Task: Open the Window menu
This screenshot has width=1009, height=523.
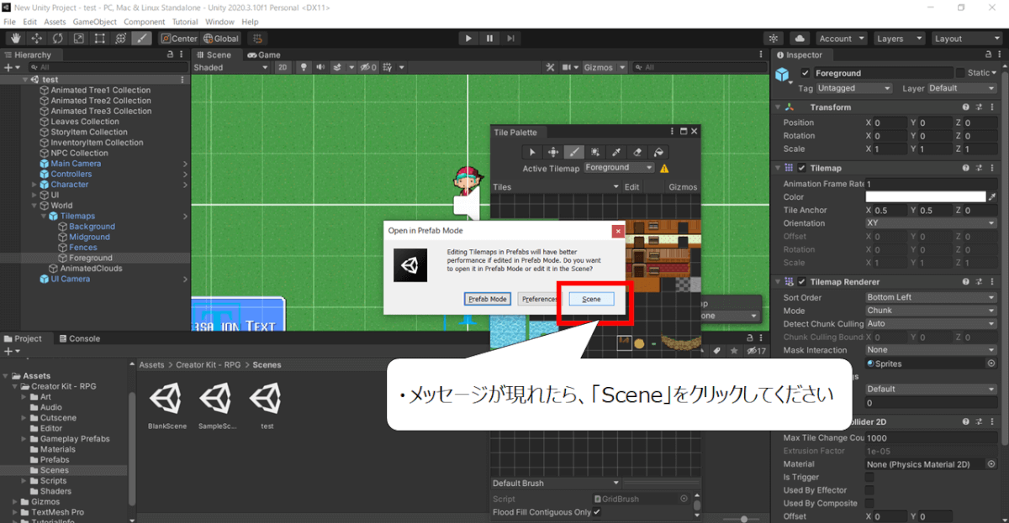Action: (x=219, y=22)
